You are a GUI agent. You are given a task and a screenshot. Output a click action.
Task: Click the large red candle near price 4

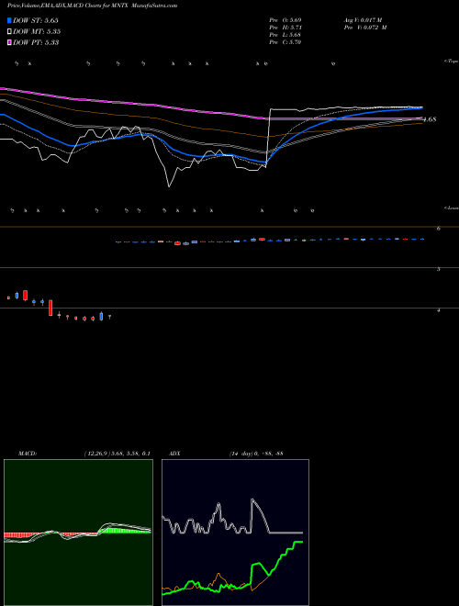pos(50,308)
